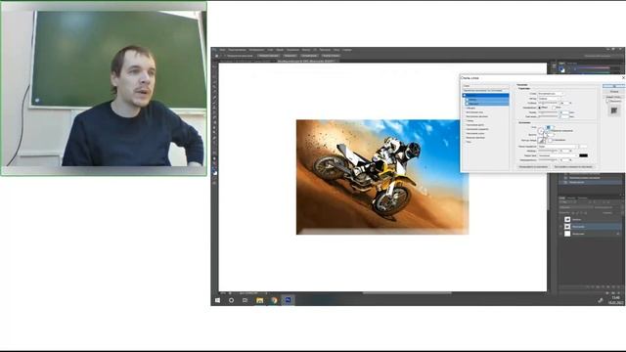Select the Up direction radio button
626x352 pixels.
(539, 108)
